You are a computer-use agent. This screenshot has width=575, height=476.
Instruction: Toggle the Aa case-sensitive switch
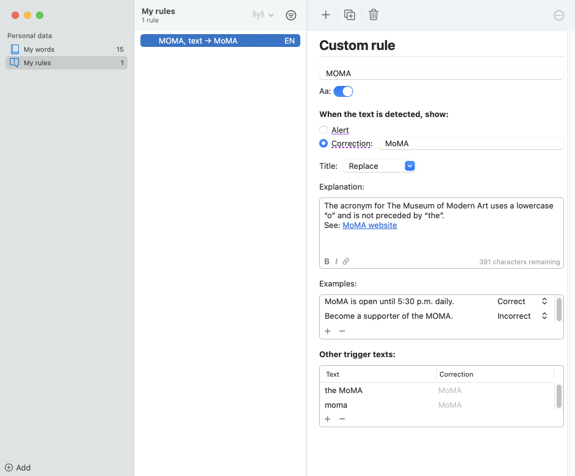tap(343, 91)
